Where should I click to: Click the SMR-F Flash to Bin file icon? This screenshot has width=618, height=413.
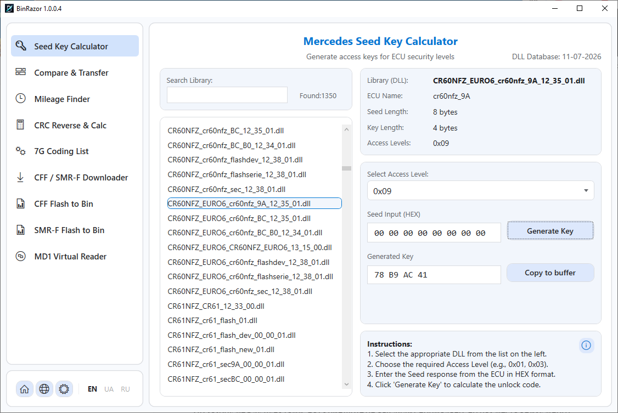[20, 230]
